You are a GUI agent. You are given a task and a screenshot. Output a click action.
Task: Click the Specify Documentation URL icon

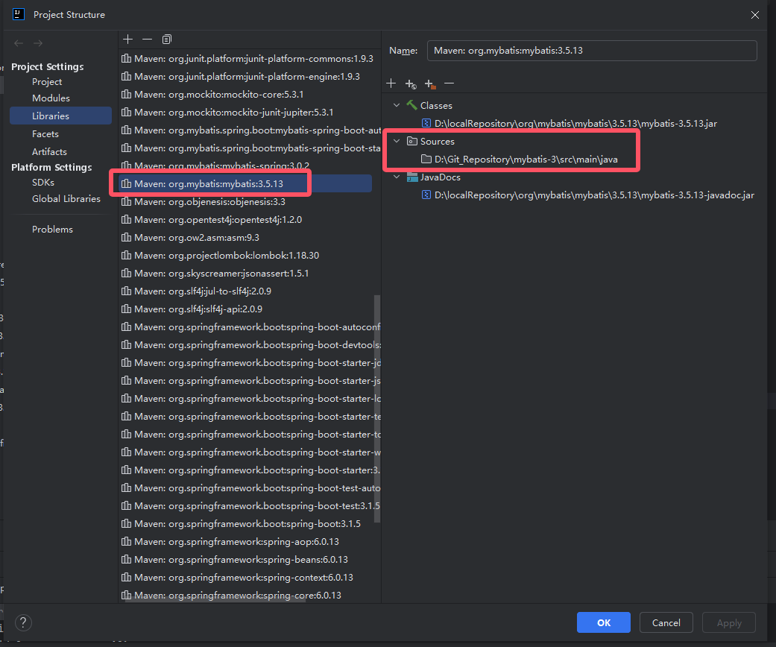tap(410, 83)
